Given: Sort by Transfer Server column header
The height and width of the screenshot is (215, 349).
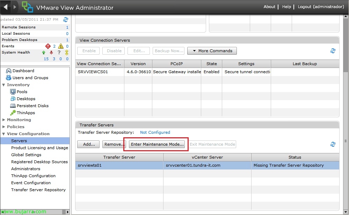Looking at the screenshot, I should [119, 157].
